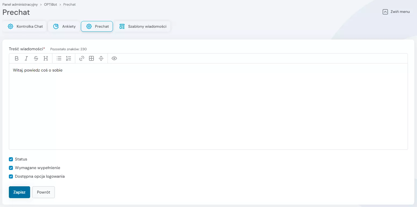The width and height of the screenshot is (417, 207).
Task: Disable the Wymagane wypełnienie checkbox
Action: pyautogui.click(x=11, y=168)
